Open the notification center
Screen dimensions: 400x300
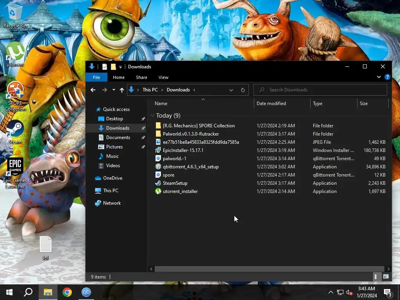388,293
